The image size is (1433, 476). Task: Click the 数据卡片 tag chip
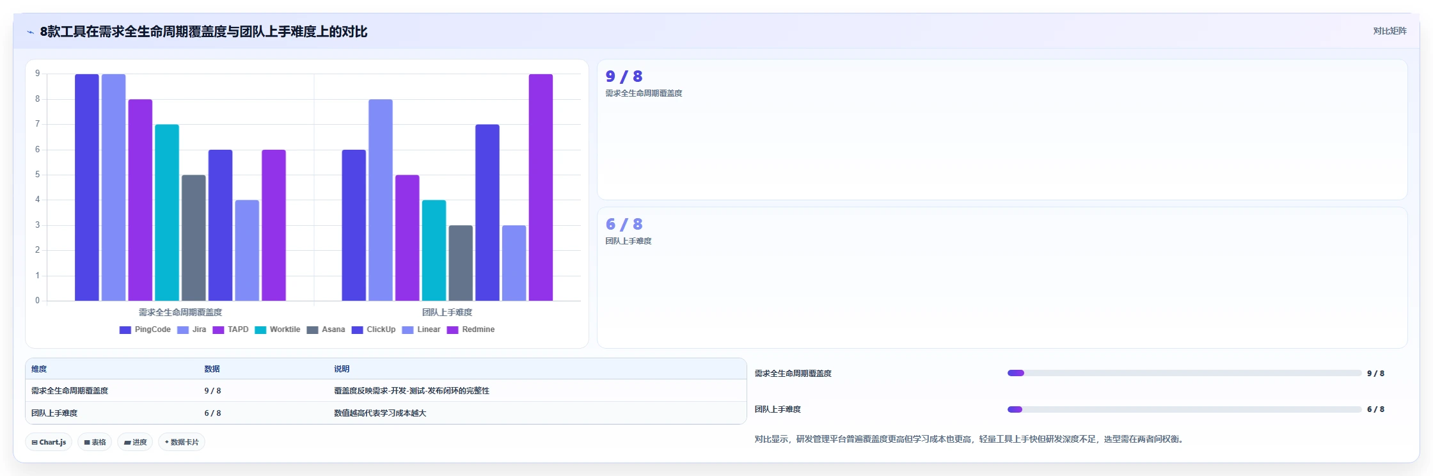182,442
